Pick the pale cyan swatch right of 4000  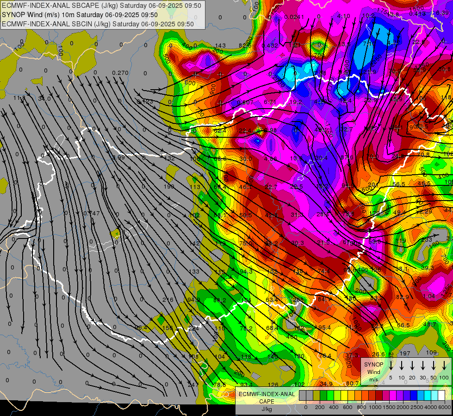[434, 396]
